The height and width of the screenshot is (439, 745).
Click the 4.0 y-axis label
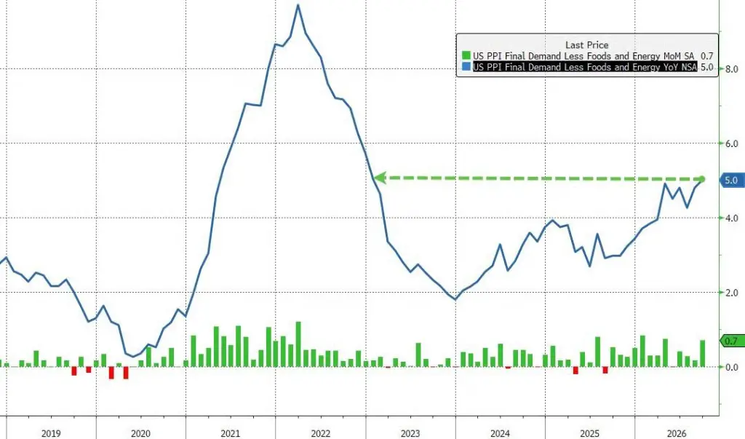(732, 218)
